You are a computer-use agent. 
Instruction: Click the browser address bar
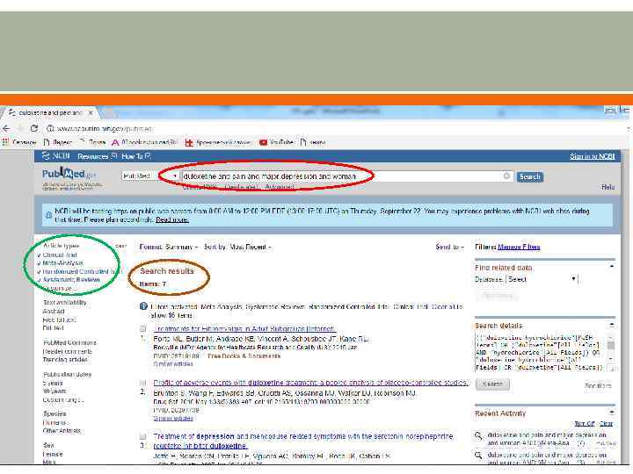331,128
